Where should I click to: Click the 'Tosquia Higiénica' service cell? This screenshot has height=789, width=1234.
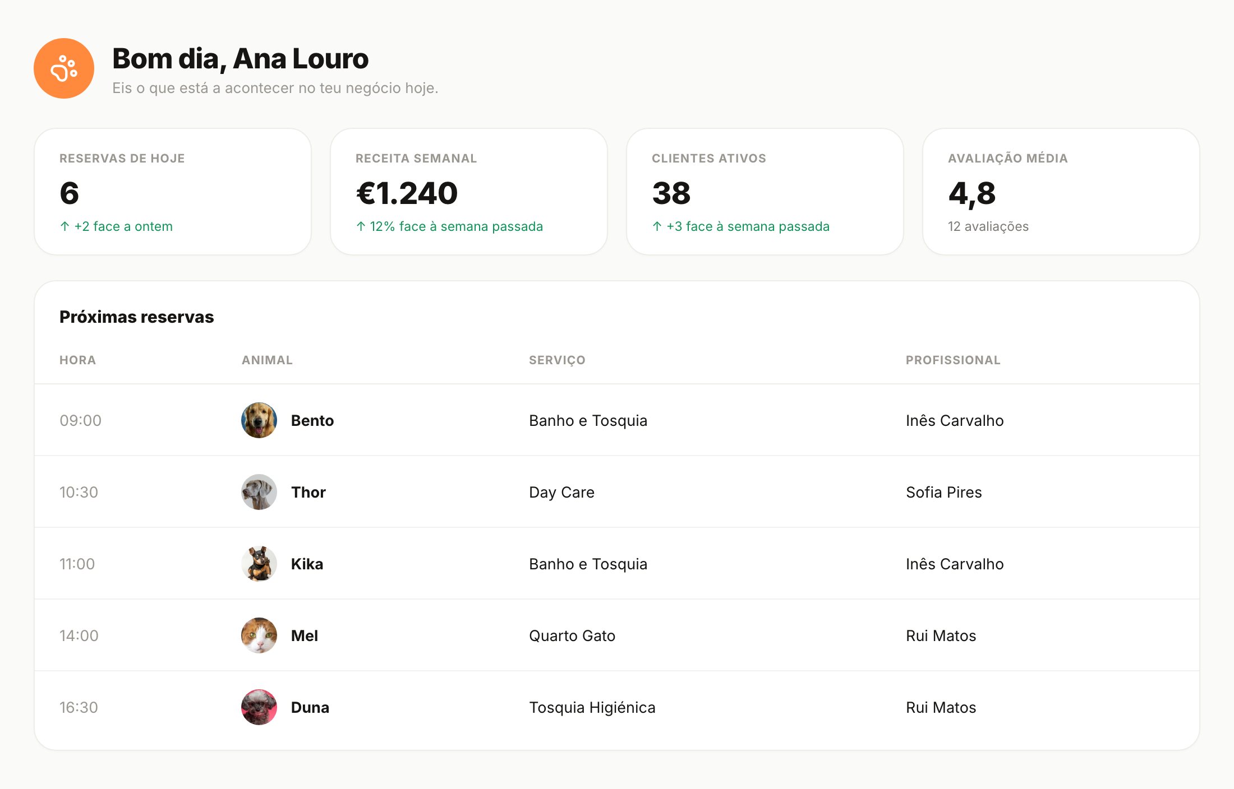click(592, 708)
